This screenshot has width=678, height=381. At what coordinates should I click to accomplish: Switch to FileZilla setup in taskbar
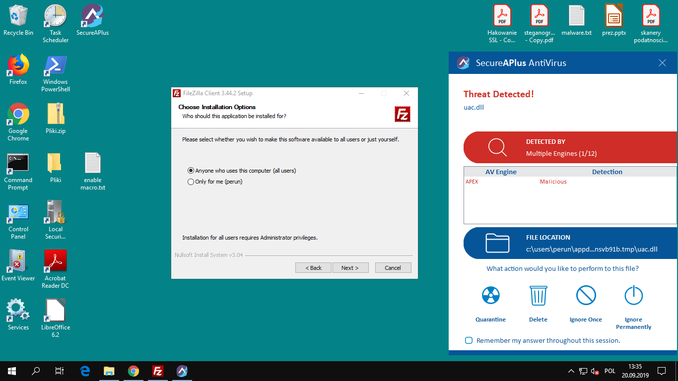pos(158,371)
